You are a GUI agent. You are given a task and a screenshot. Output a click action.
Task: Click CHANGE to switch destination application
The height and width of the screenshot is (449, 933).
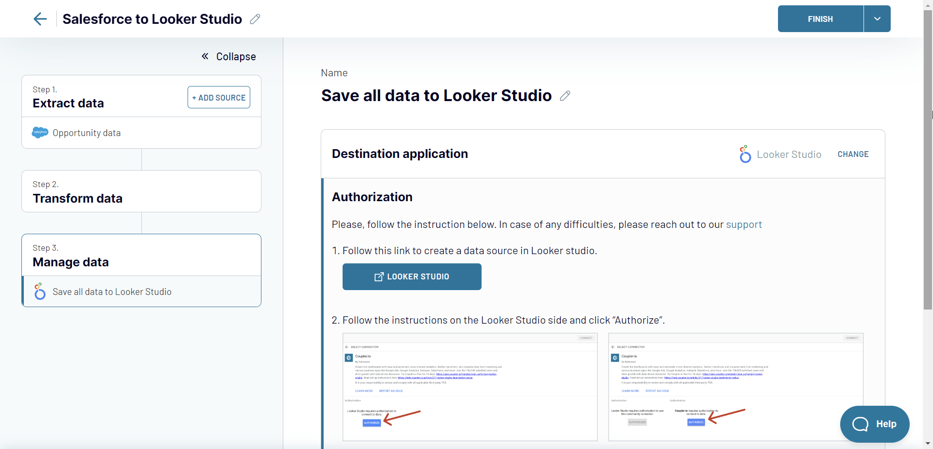point(854,154)
